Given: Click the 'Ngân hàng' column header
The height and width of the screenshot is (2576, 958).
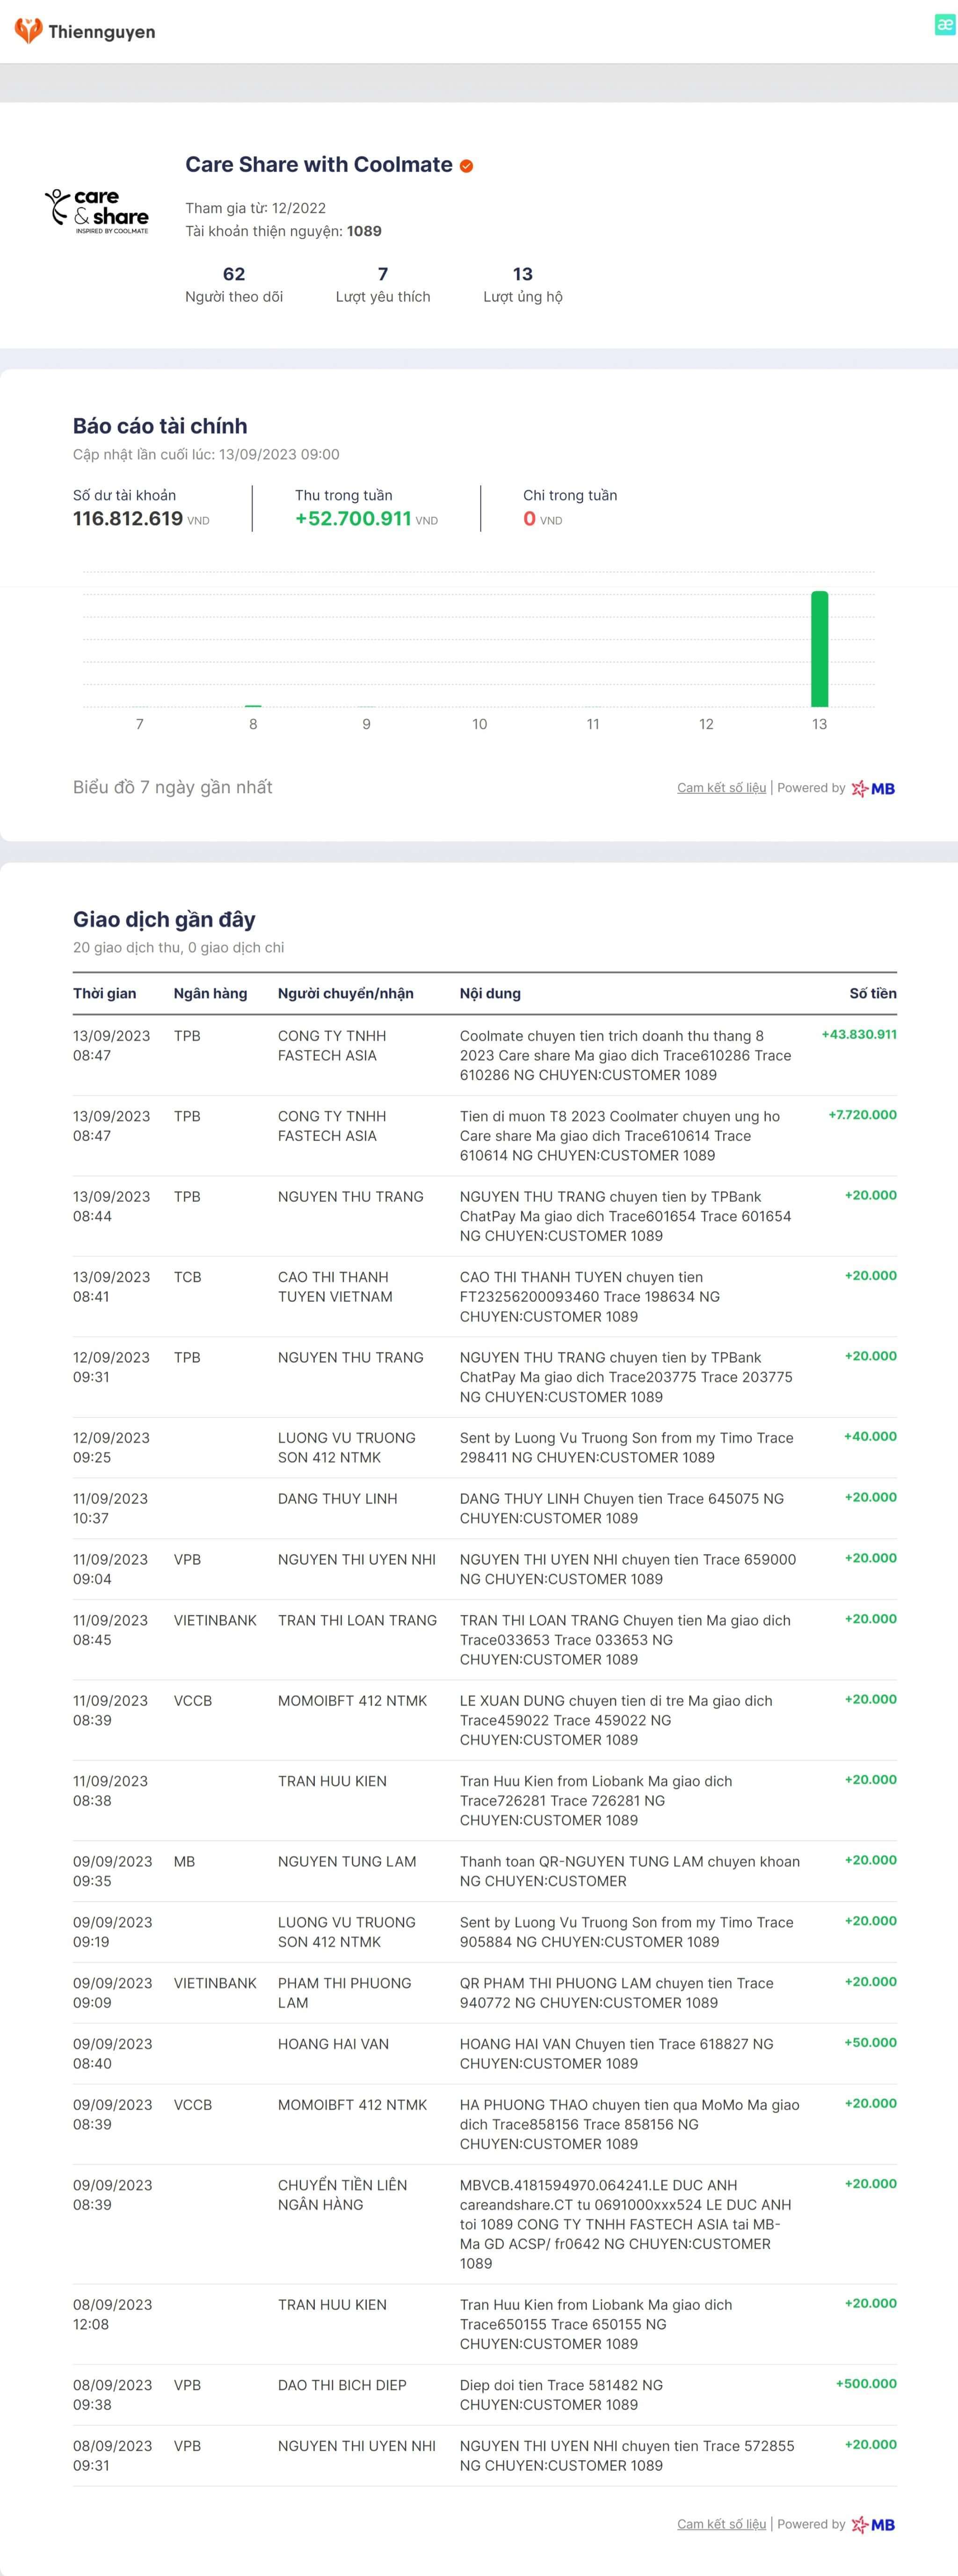Looking at the screenshot, I should [210, 993].
